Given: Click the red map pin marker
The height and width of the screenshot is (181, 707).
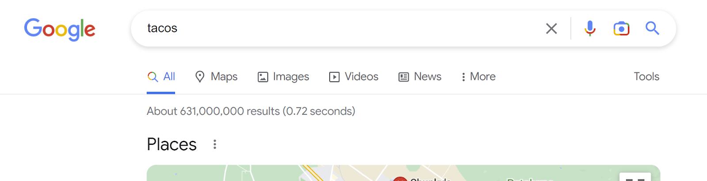Looking at the screenshot, I should coord(400,179).
